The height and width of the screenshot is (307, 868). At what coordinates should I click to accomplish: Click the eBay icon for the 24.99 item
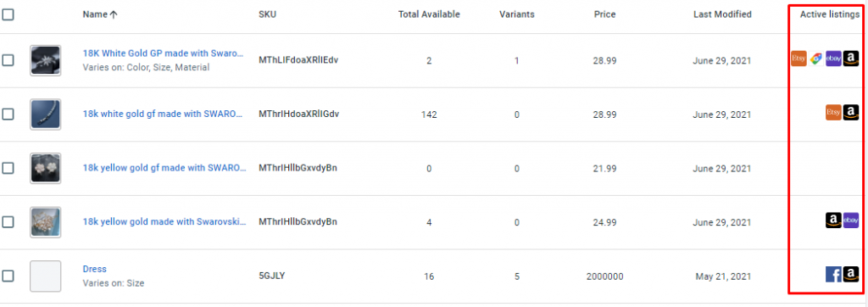pos(851,220)
